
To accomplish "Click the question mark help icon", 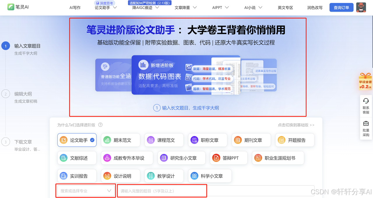I will click(100, 125).
